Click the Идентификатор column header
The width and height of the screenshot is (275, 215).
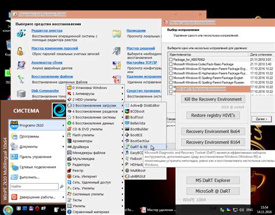208,55
